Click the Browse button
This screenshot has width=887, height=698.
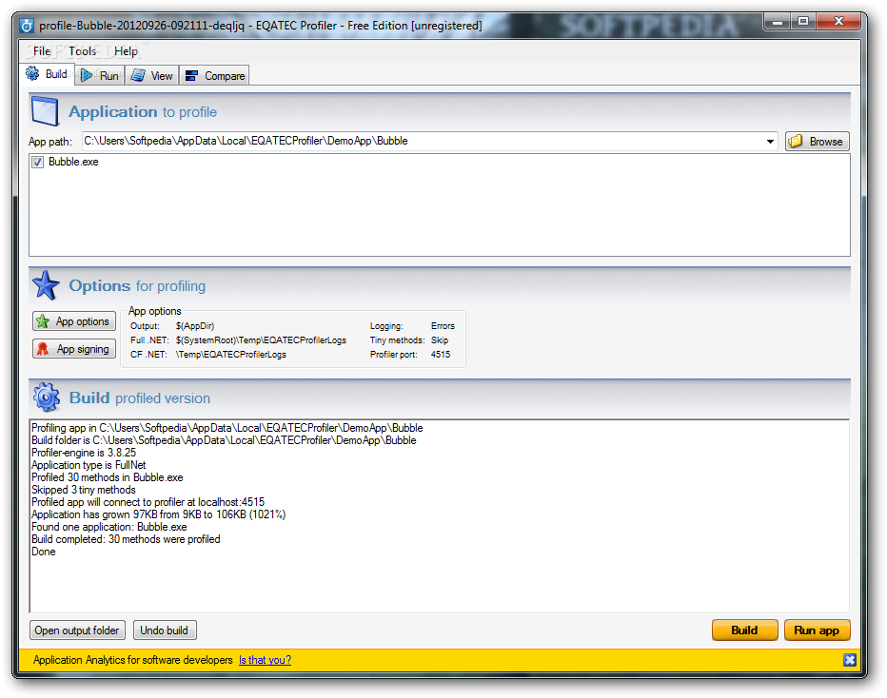(818, 142)
